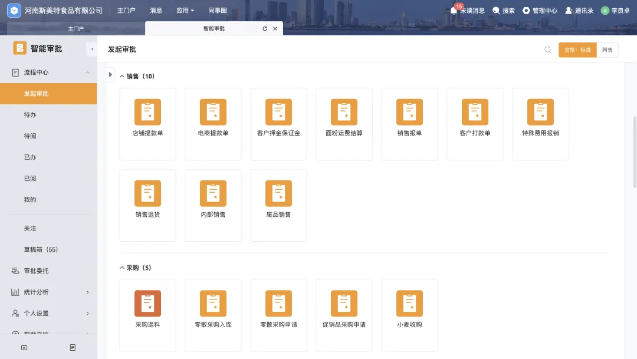Viewport: 637px width, 359px height.
Task: Open the 应用 dropdown menu
Action: (185, 11)
